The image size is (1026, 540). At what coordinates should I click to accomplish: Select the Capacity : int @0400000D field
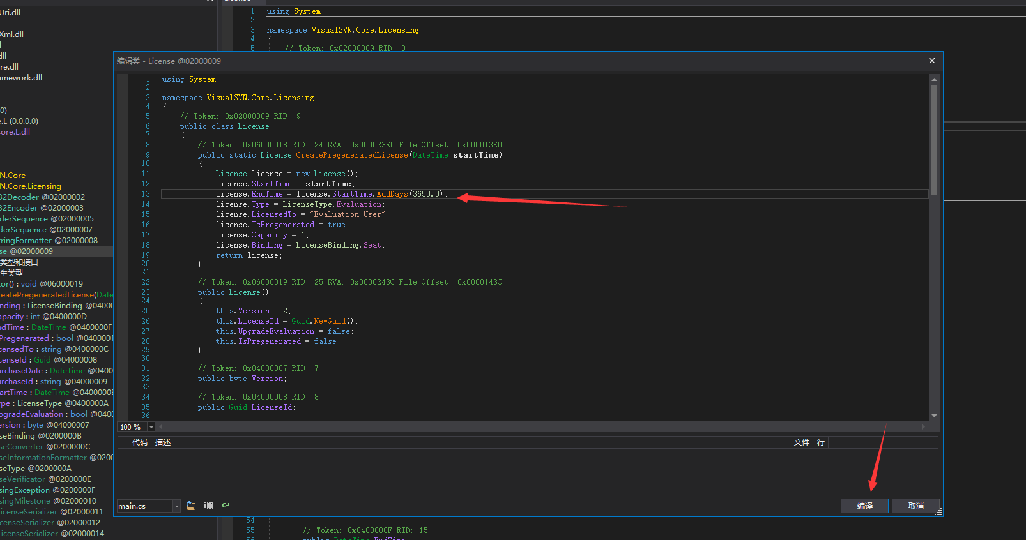coord(43,317)
